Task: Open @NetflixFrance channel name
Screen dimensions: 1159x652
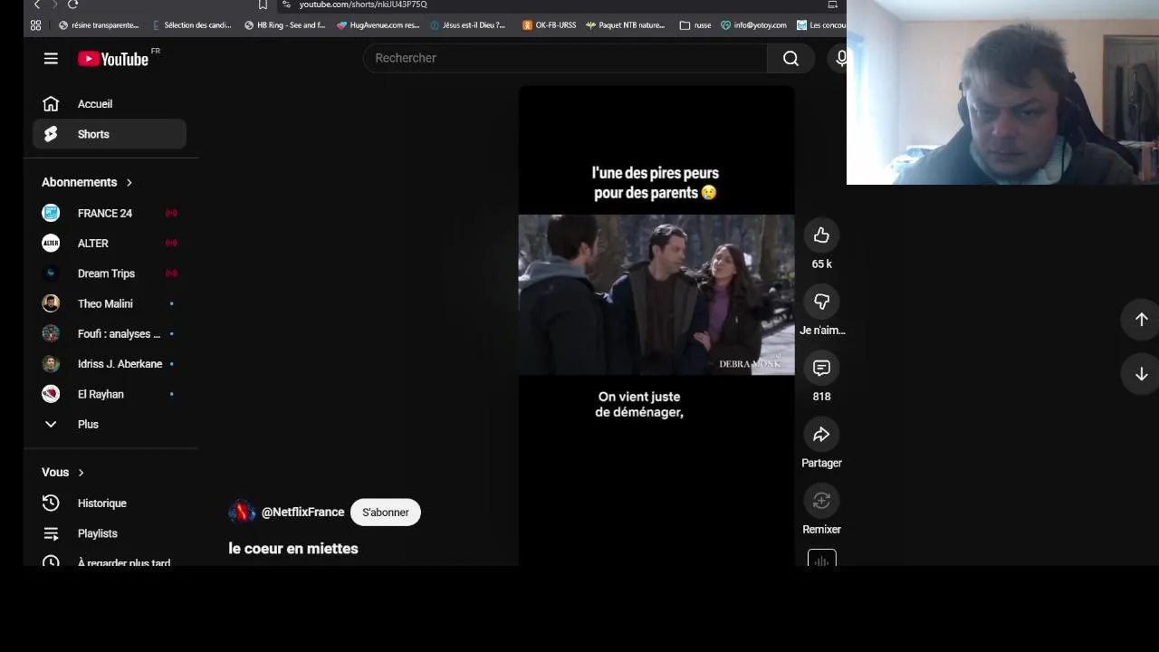Action: click(x=302, y=513)
